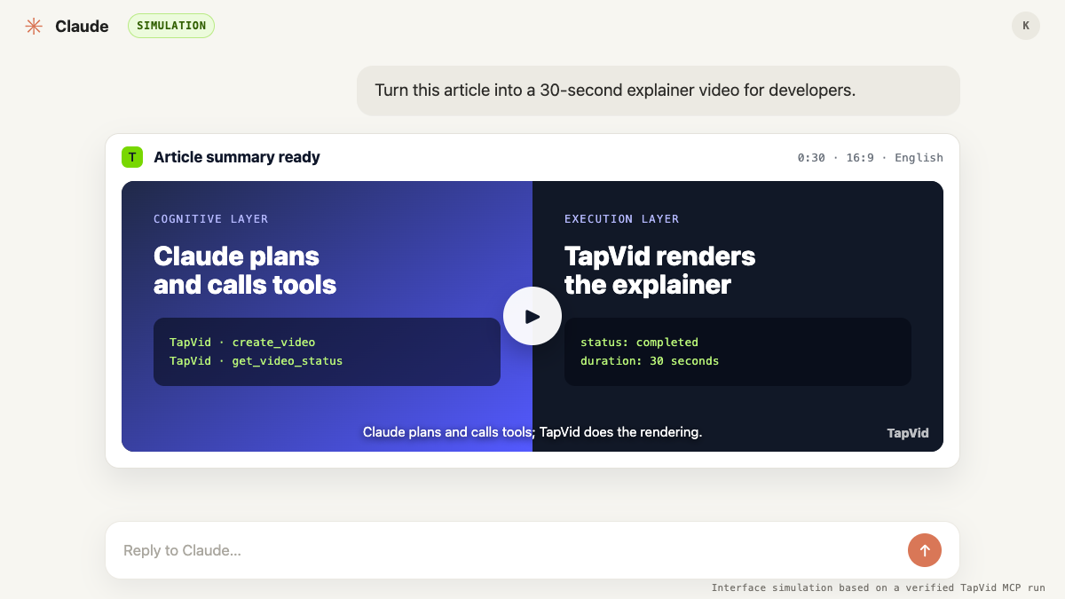1065x599 pixels.
Task: Click the 'TapVid · create_video' code line
Action: (242, 342)
